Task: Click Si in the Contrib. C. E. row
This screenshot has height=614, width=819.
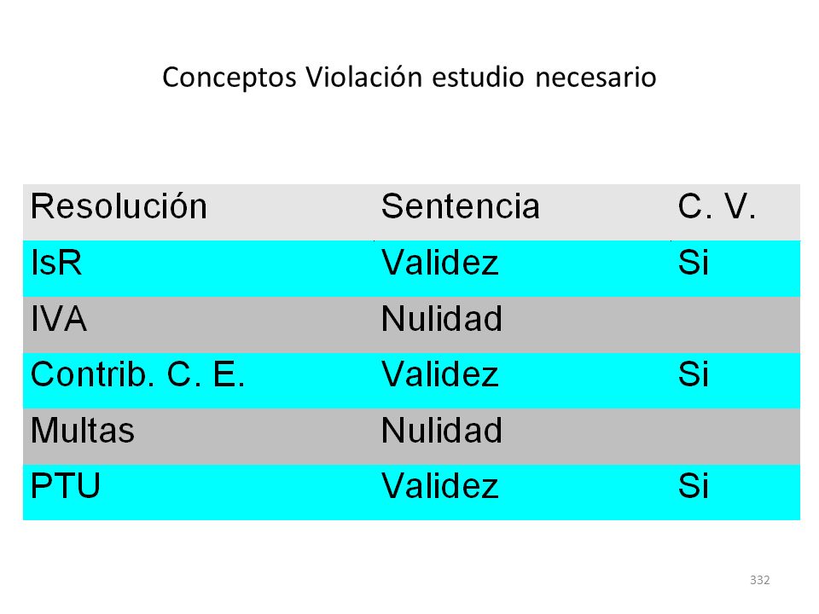Action: [x=693, y=374]
